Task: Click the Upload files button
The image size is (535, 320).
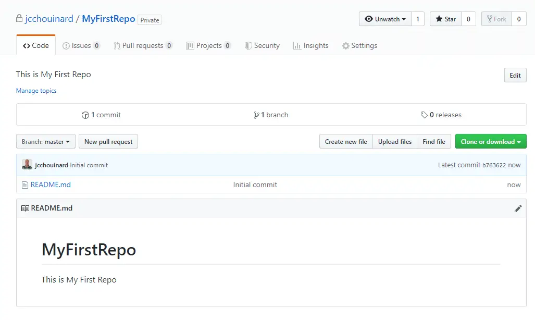Action: pyautogui.click(x=395, y=142)
